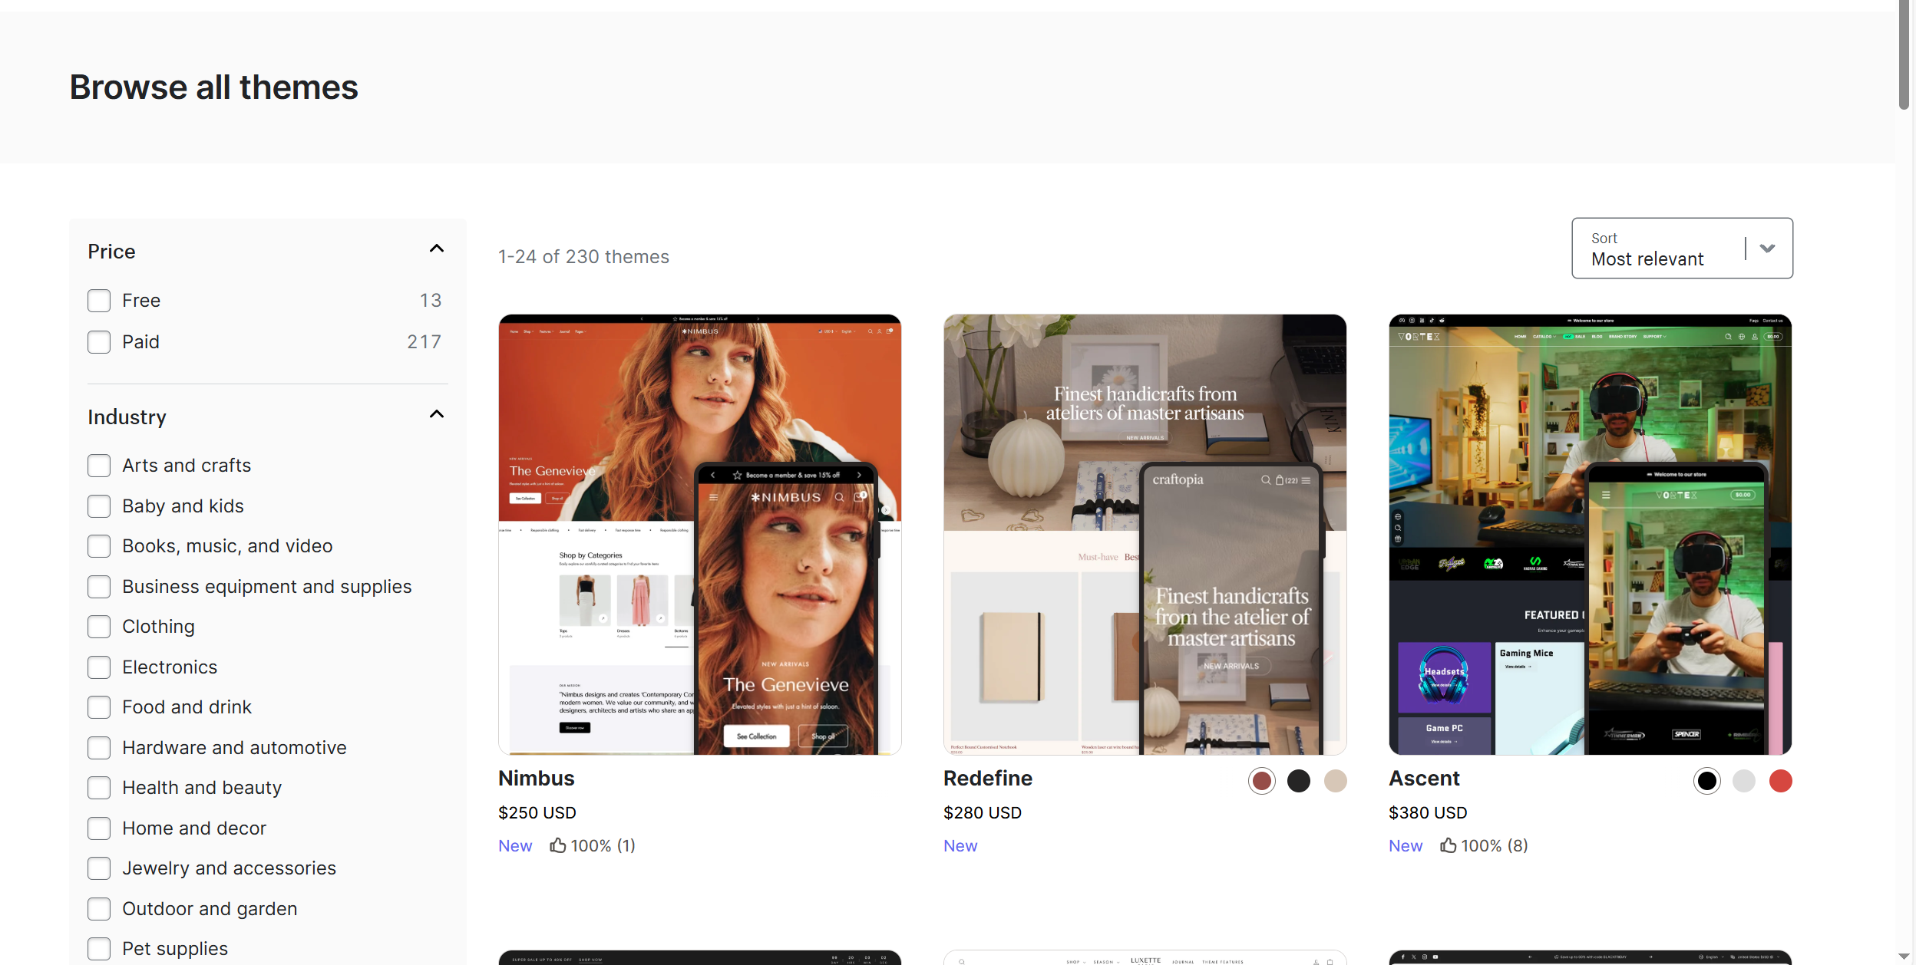
Task: Choose Ascent's light gray color swatch
Action: [1743, 781]
